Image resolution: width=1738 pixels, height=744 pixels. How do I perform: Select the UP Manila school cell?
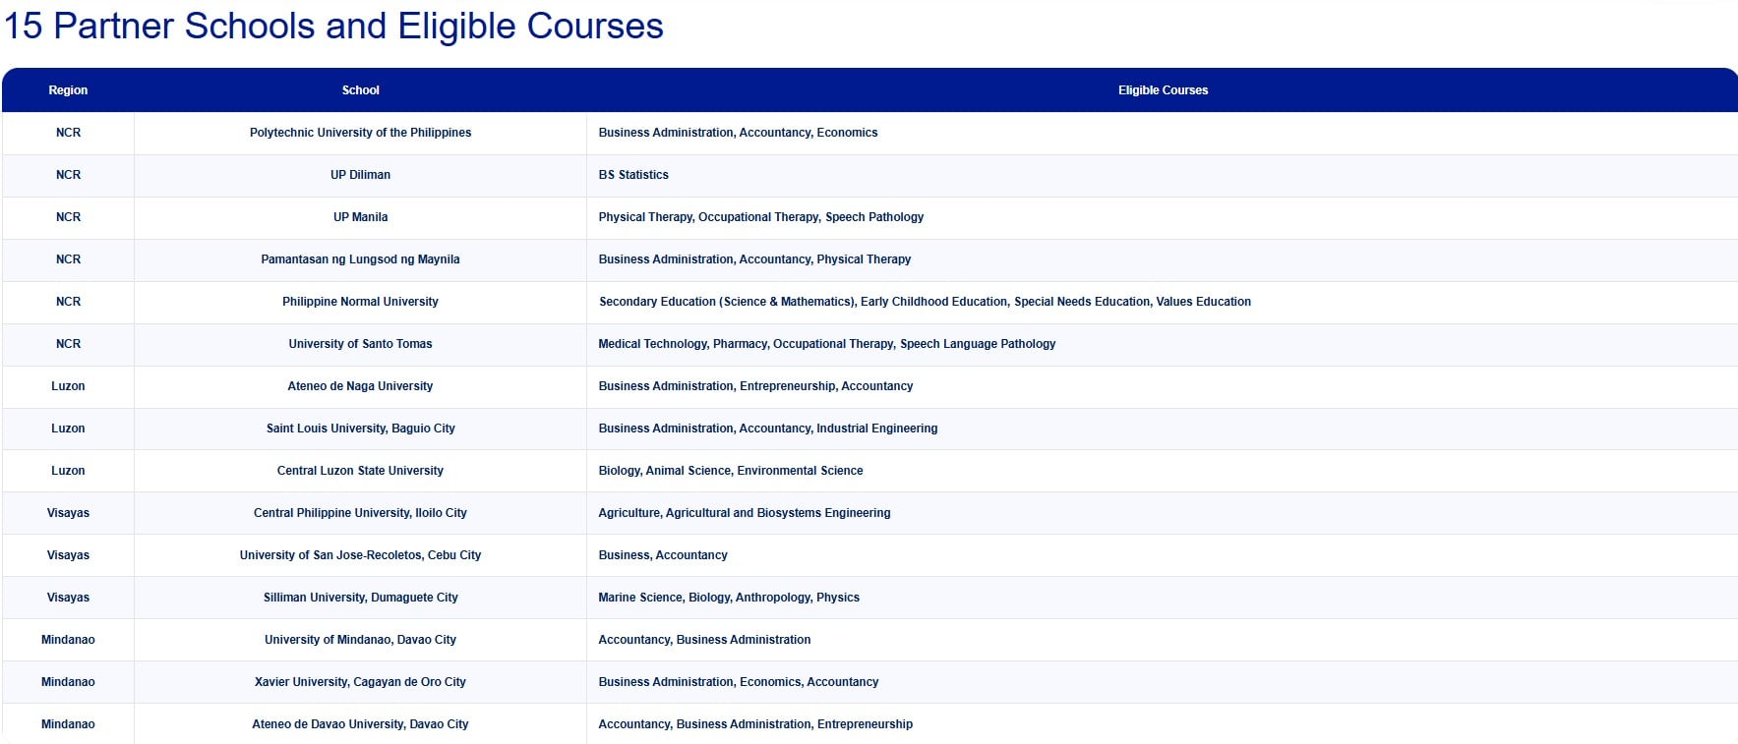[360, 217]
